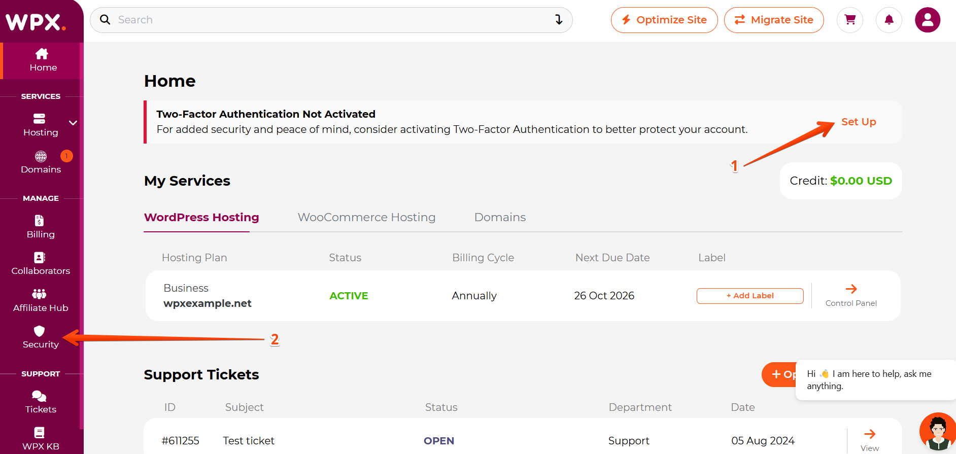The width and height of the screenshot is (956, 454).
Task: Click the 05 Aug 2024 date
Action: 763,441
